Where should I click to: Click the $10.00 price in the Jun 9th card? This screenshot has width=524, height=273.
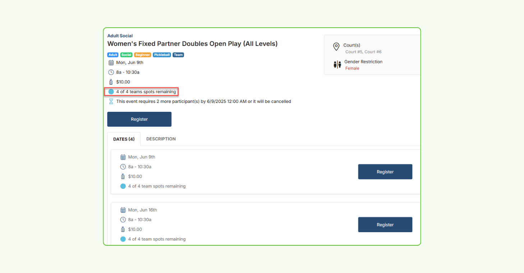(135, 177)
